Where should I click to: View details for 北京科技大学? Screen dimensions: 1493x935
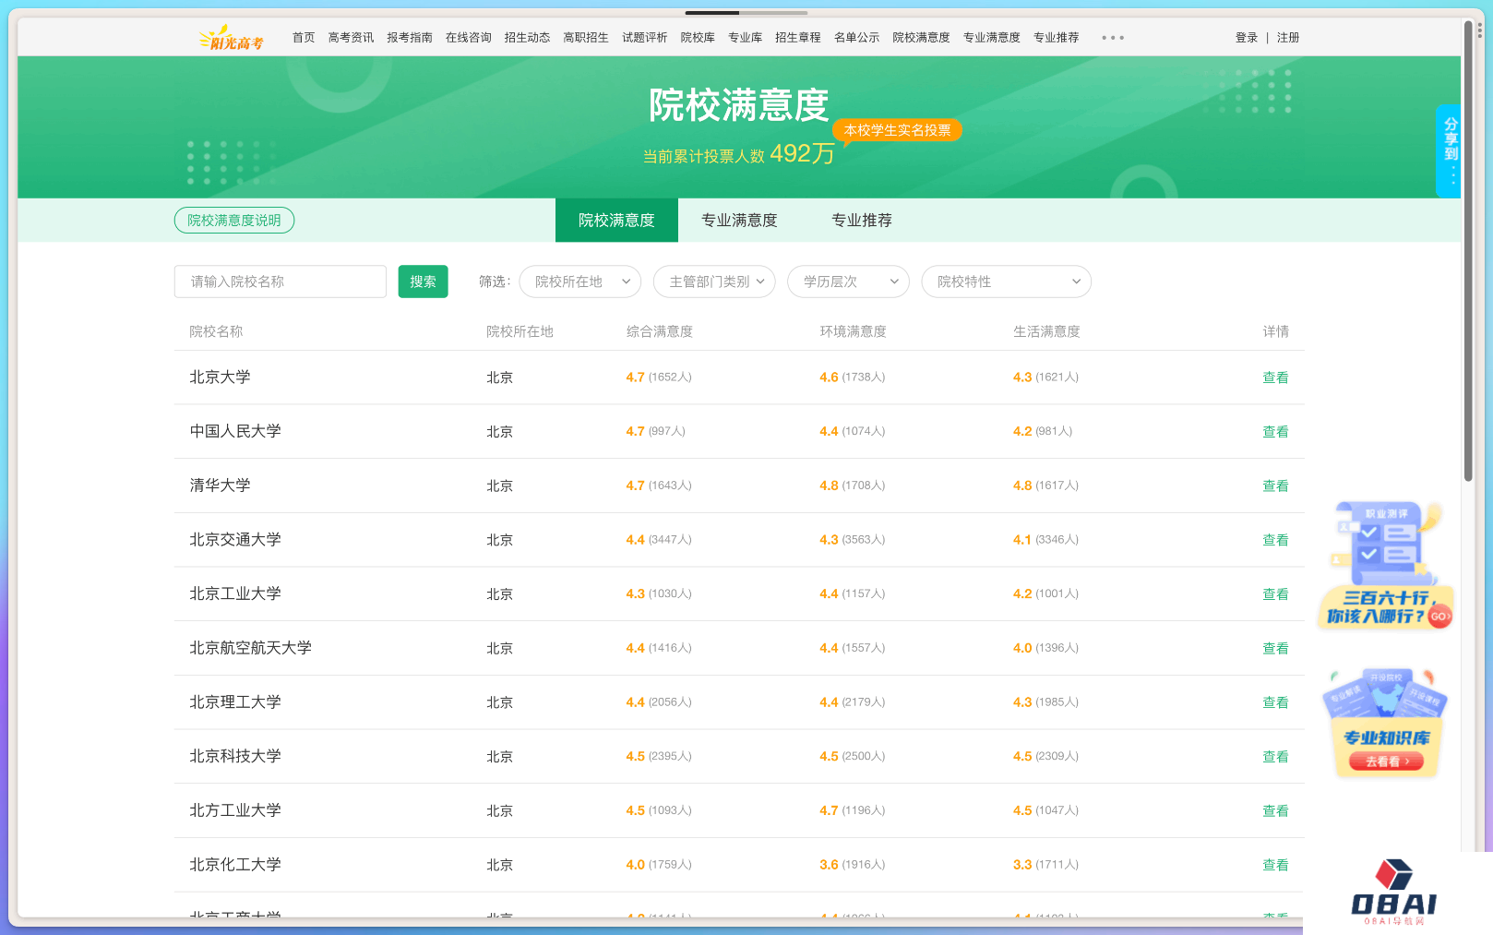[x=1275, y=757]
